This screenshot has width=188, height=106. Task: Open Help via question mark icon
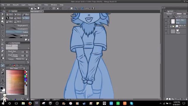(x=93, y=8)
